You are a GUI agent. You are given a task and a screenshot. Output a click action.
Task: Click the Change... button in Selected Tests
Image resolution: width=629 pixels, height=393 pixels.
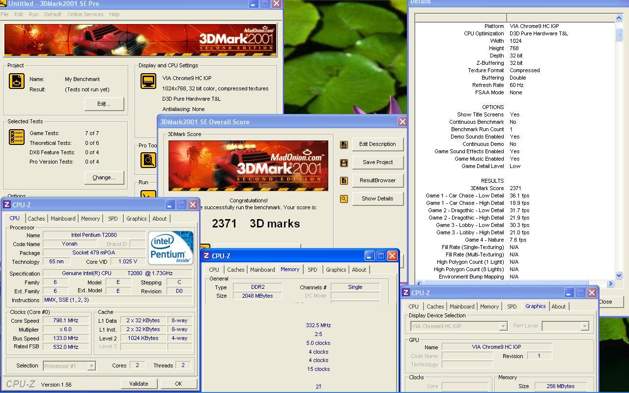tap(104, 177)
